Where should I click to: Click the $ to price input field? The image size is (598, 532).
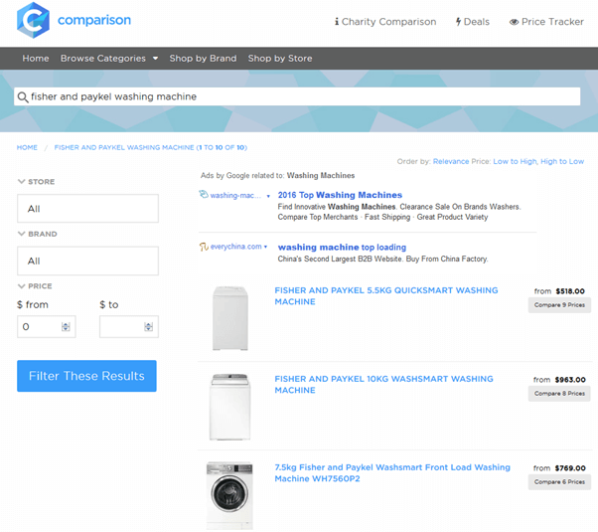pyautogui.click(x=129, y=327)
